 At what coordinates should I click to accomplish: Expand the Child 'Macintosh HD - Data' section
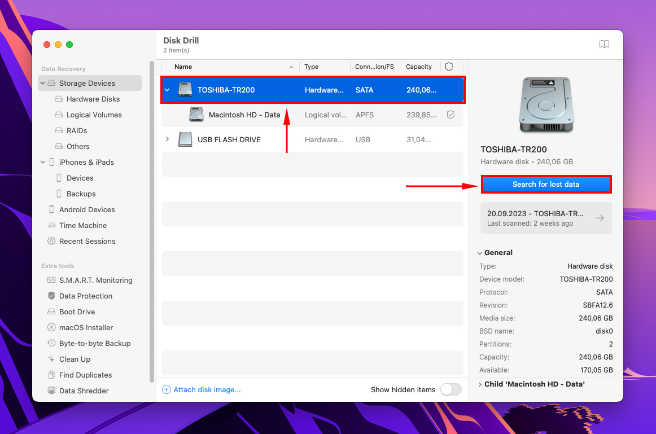click(480, 384)
